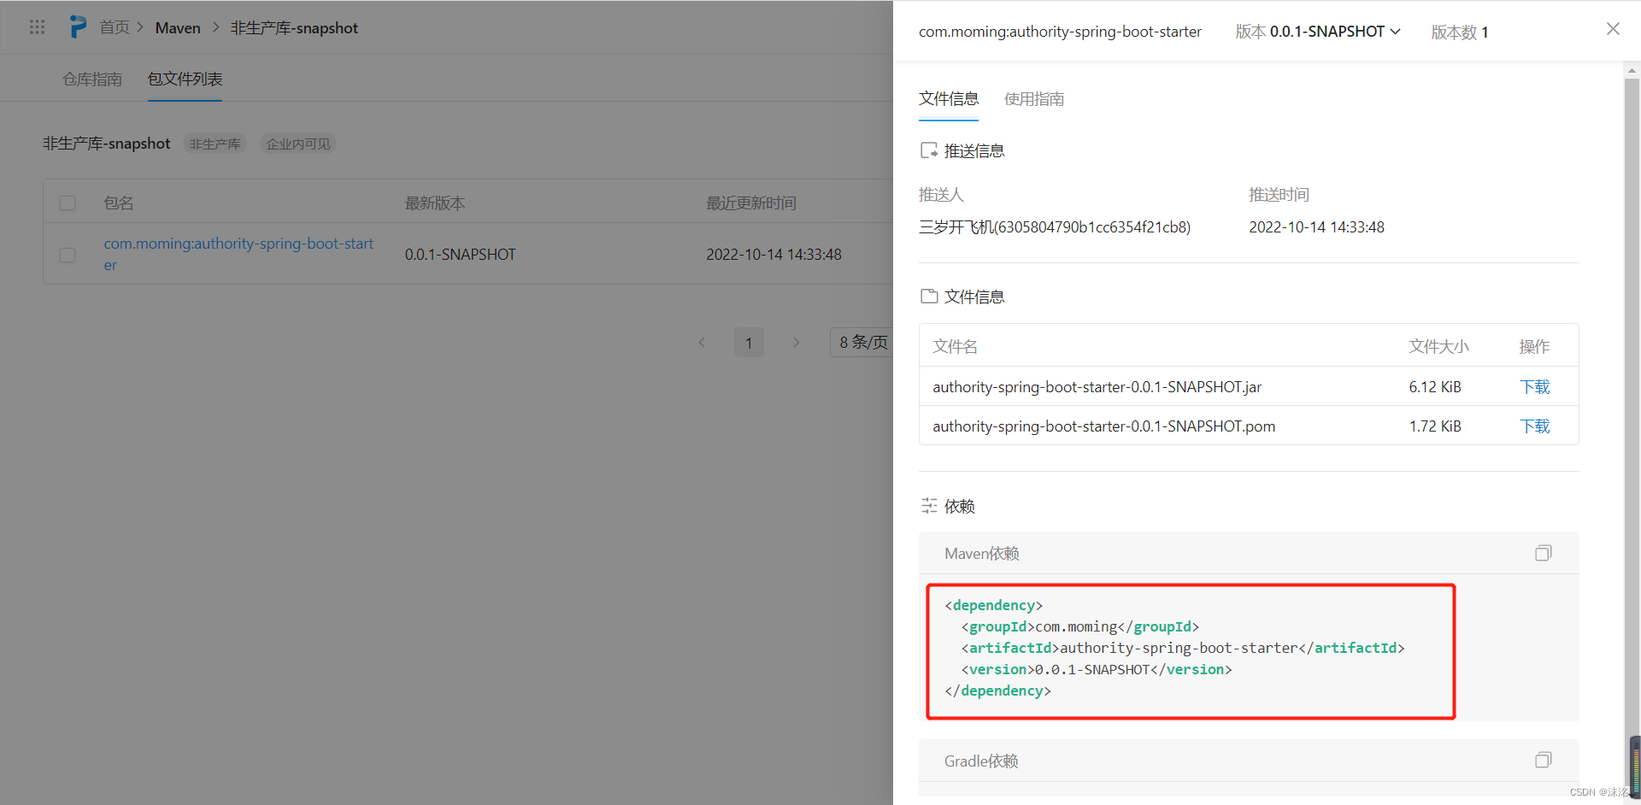This screenshot has width=1641, height=805.
Task: Copy the Maven dependency snippet
Action: pyautogui.click(x=1543, y=553)
